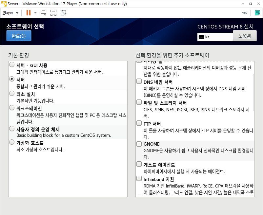Click the 'CENTOS STREAM 8 설치' heading

225,27
